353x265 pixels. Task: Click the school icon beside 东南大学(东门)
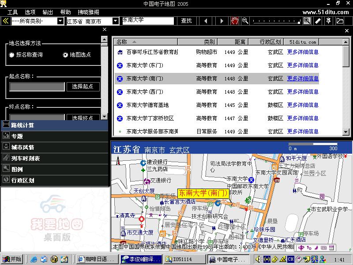point(120,65)
